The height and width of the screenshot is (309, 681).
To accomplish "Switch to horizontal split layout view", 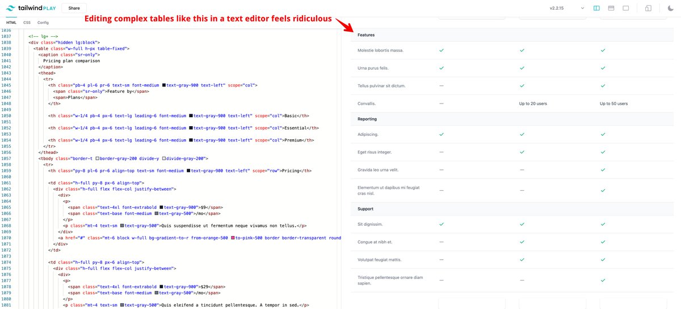I will pyautogui.click(x=611, y=8).
